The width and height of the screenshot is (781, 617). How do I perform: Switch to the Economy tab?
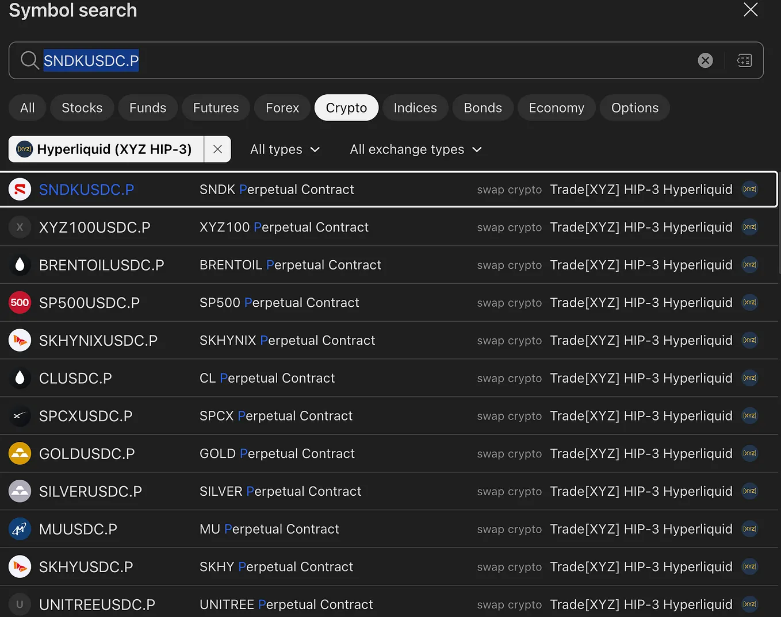[x=557, y=108]
